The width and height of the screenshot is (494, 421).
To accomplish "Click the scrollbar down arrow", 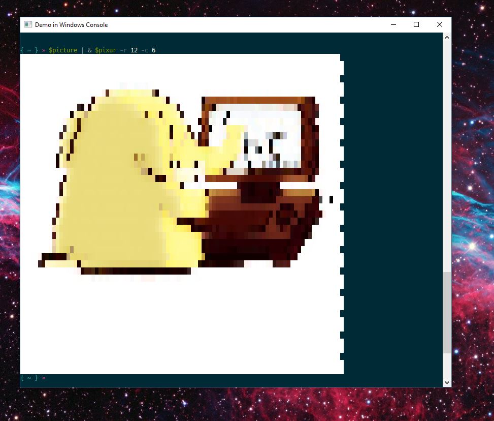I will click(x=447, y=382).
